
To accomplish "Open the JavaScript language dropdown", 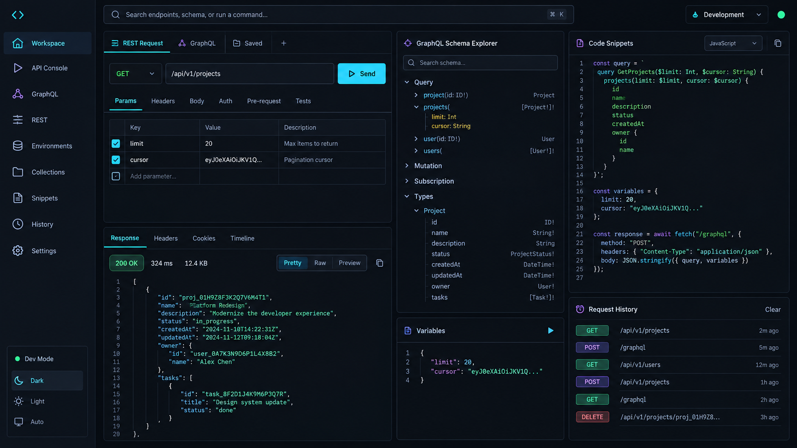I will tap(733, 43).
